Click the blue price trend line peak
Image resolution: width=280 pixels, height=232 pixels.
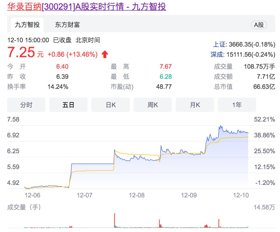point(221,125)
